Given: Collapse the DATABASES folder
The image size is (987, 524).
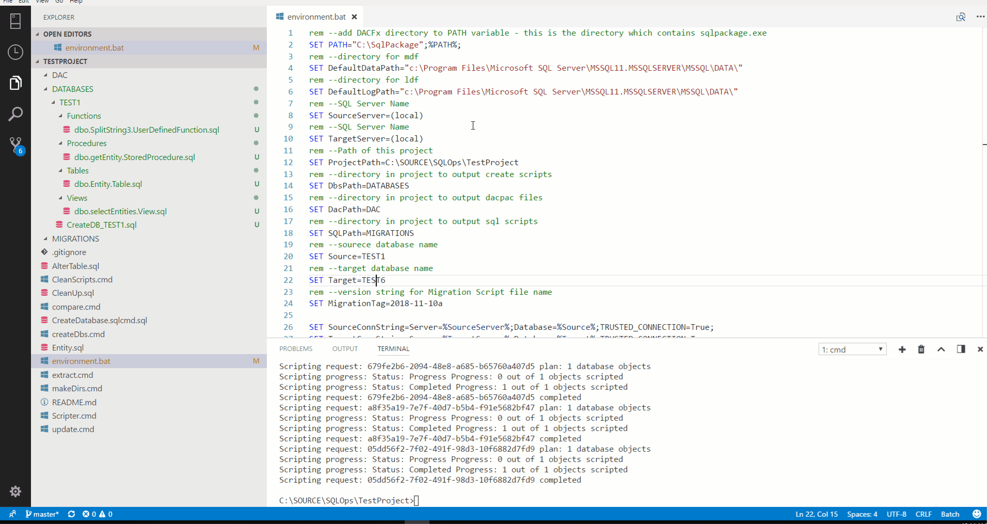Looking at the screenshot, I should pos(149,89).
